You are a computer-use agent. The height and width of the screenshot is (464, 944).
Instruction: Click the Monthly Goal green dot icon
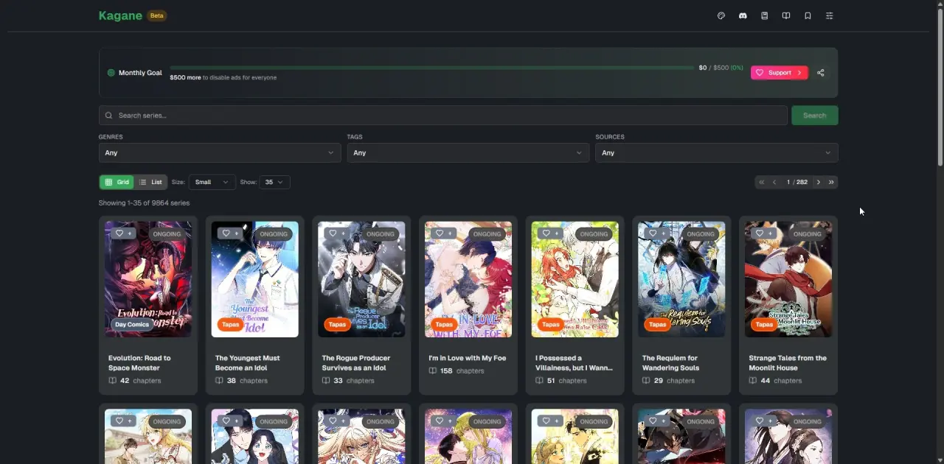pyautogui.click(x=111, y=73)
